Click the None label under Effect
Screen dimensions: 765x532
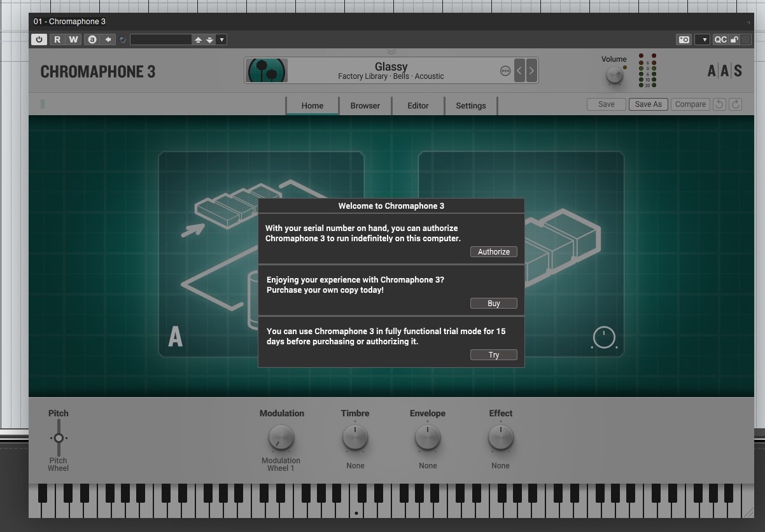pos(500,466)
